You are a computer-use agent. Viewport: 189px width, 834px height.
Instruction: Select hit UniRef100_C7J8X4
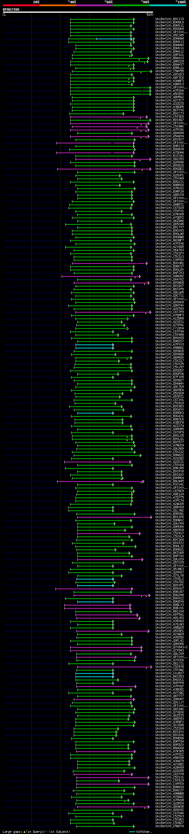point(169,328)
